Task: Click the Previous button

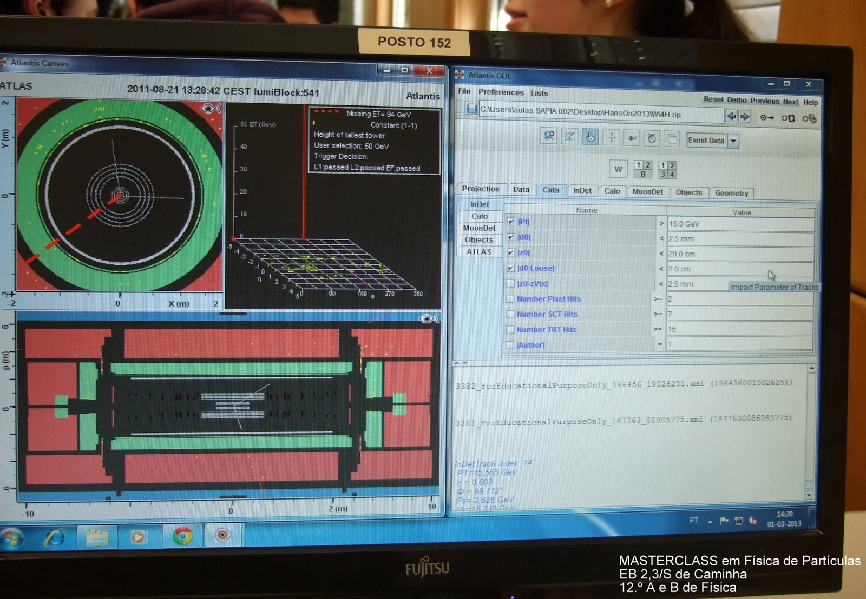Action: [x=765, y=101]
